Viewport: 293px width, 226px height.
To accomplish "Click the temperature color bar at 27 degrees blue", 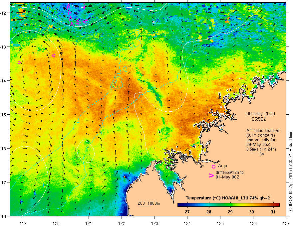I will point(187,205).
